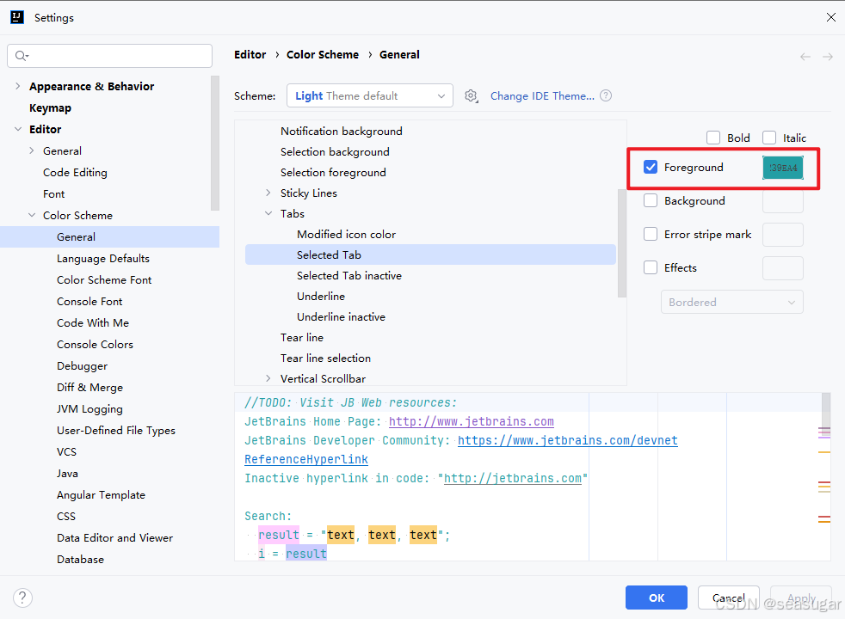Open VCS color page
This screenshot has width=845, height=619.
[67, 452]
